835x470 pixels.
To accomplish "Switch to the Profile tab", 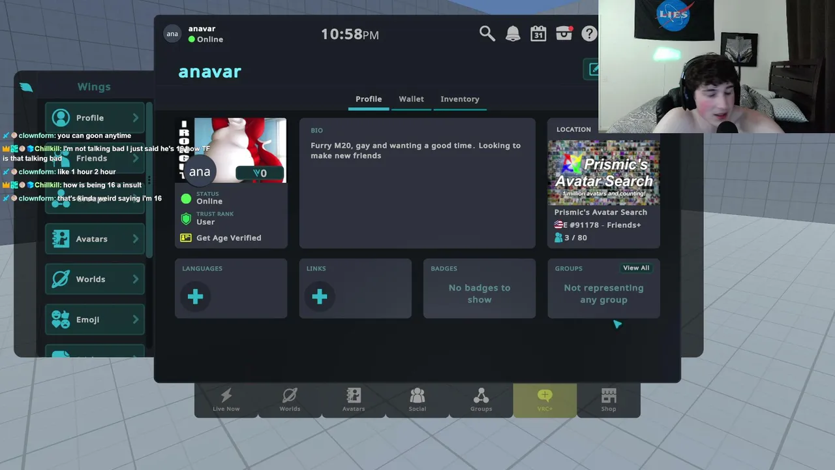I will tap(369, 99).
